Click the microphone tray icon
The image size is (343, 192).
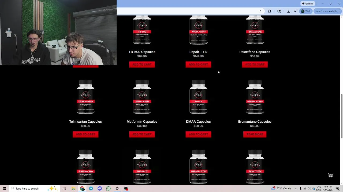coord(300,189)
